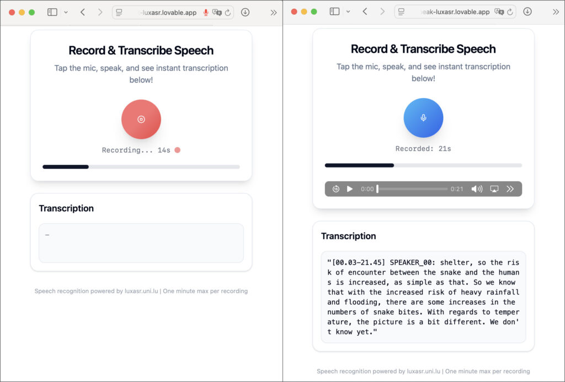This screenshot has height=382, width=565.
Task: Click the transcription text box with snake text
Action: 423,297
